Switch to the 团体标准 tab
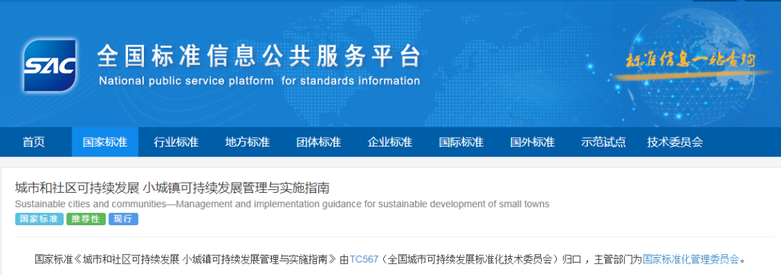The height and width of the screenshot is (275, 781). (318, 141)
